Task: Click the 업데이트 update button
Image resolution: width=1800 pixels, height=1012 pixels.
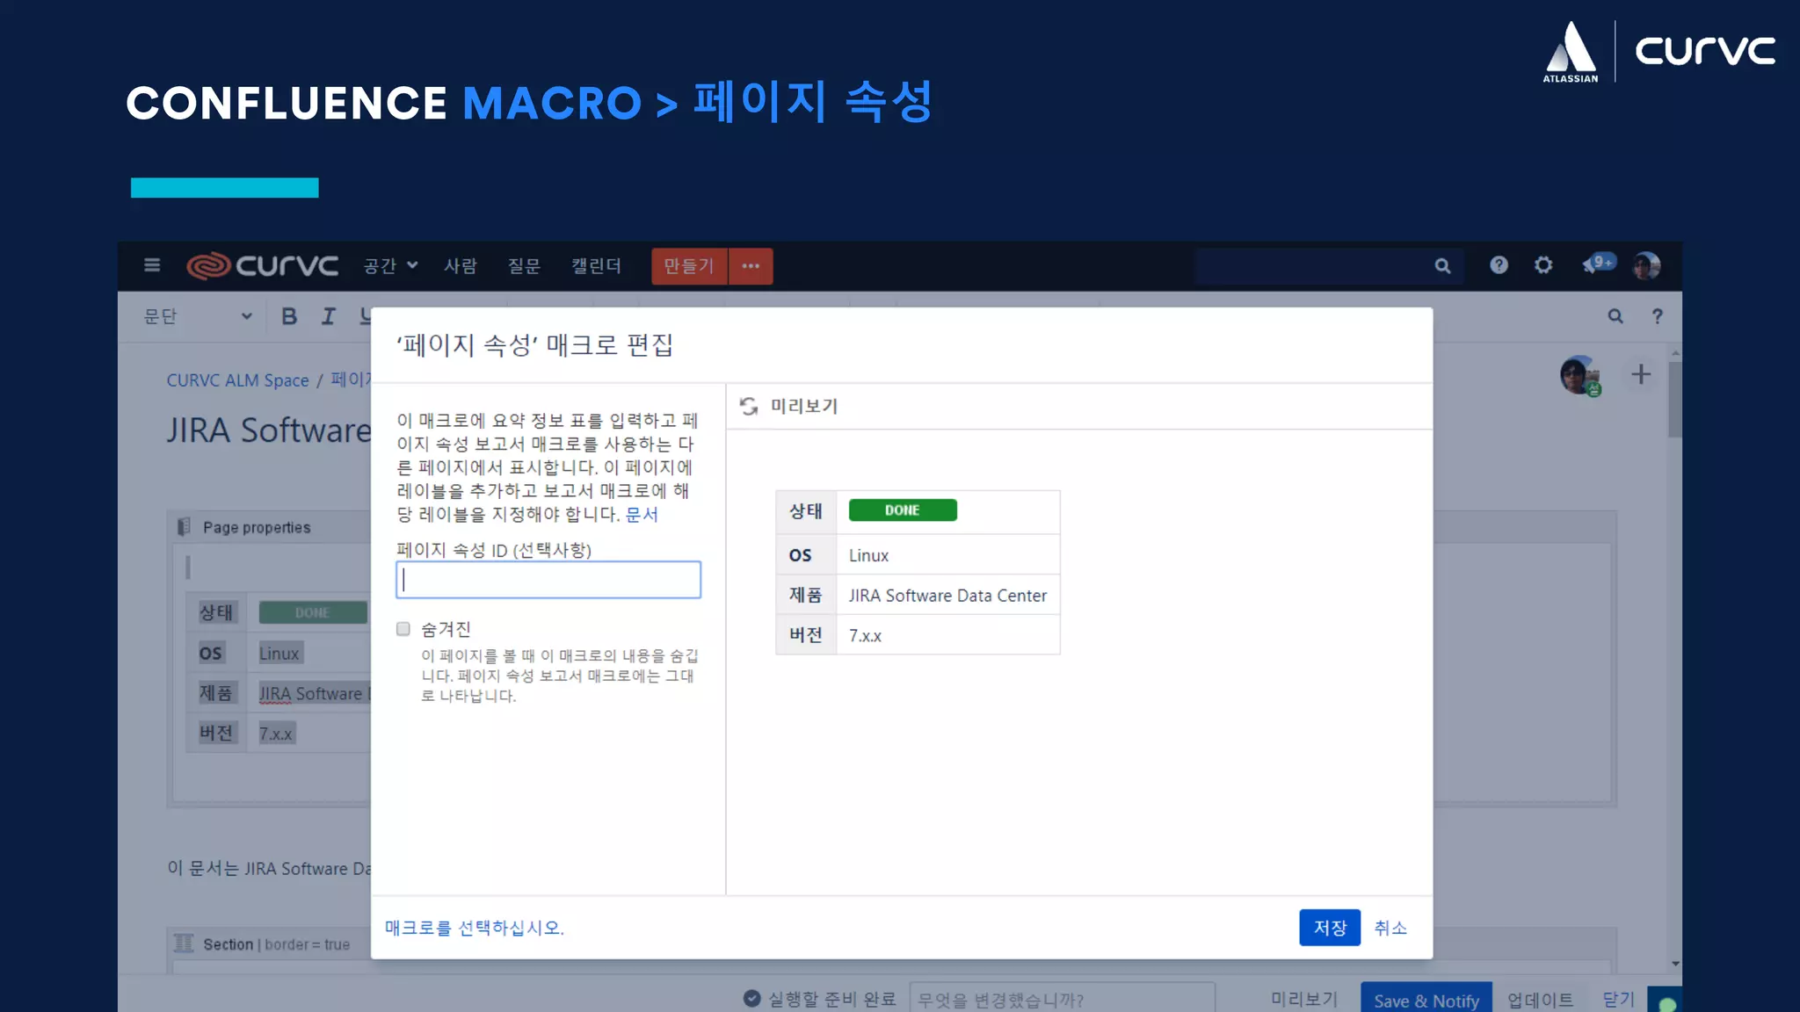Action: pos(1541,1000)
